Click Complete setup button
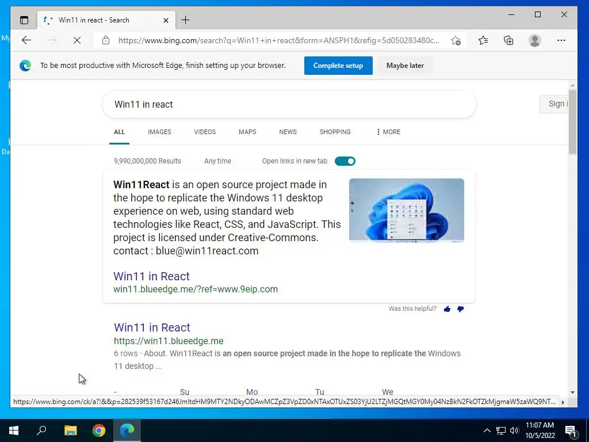 click(338, 66)
